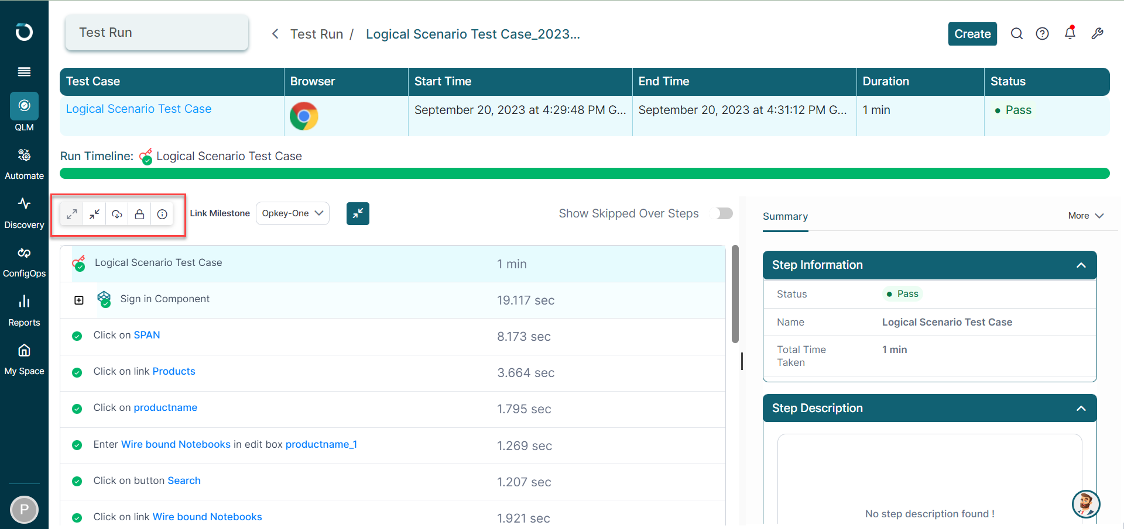
Task: Click the lock icon in the step toolbar
Action: tap(139, 215)
